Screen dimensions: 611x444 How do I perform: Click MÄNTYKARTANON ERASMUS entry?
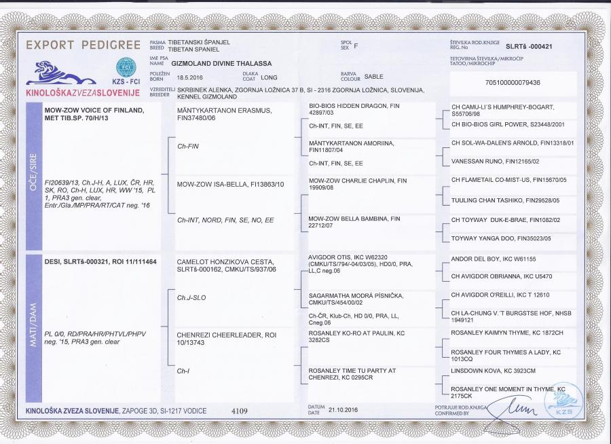(224, 114)
